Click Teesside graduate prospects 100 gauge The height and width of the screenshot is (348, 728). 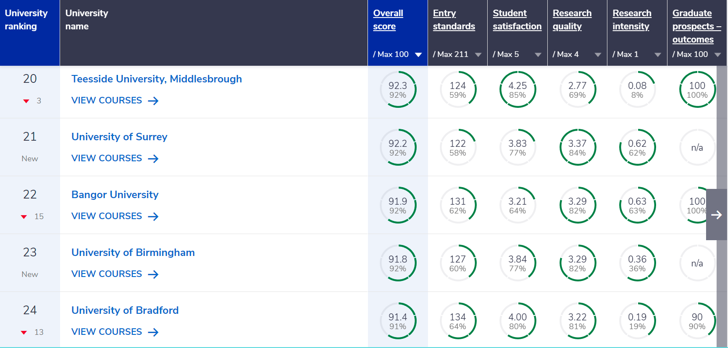pos(697,89)
